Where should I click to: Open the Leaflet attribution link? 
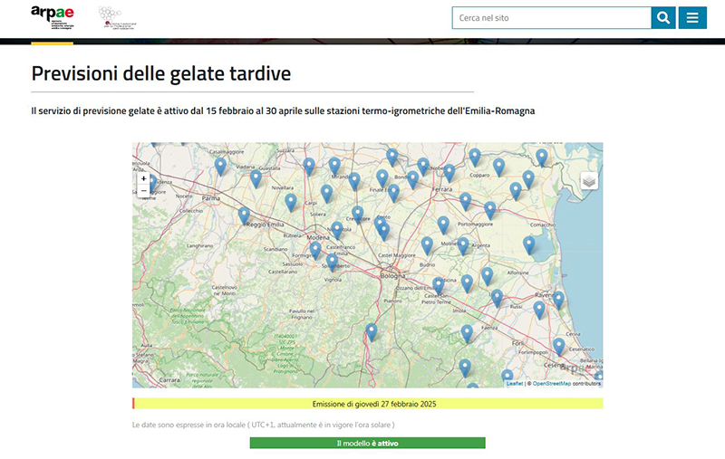514,384
